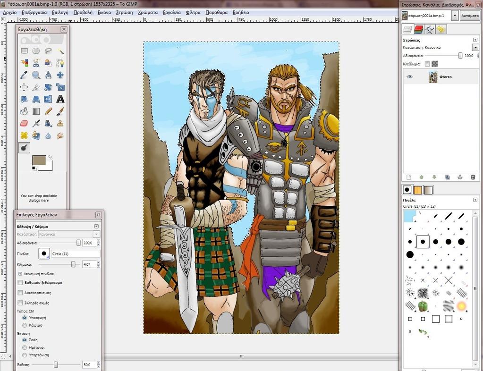483x371 pixels.
Task: Select the Blend gradient tool
Action: 36,111
